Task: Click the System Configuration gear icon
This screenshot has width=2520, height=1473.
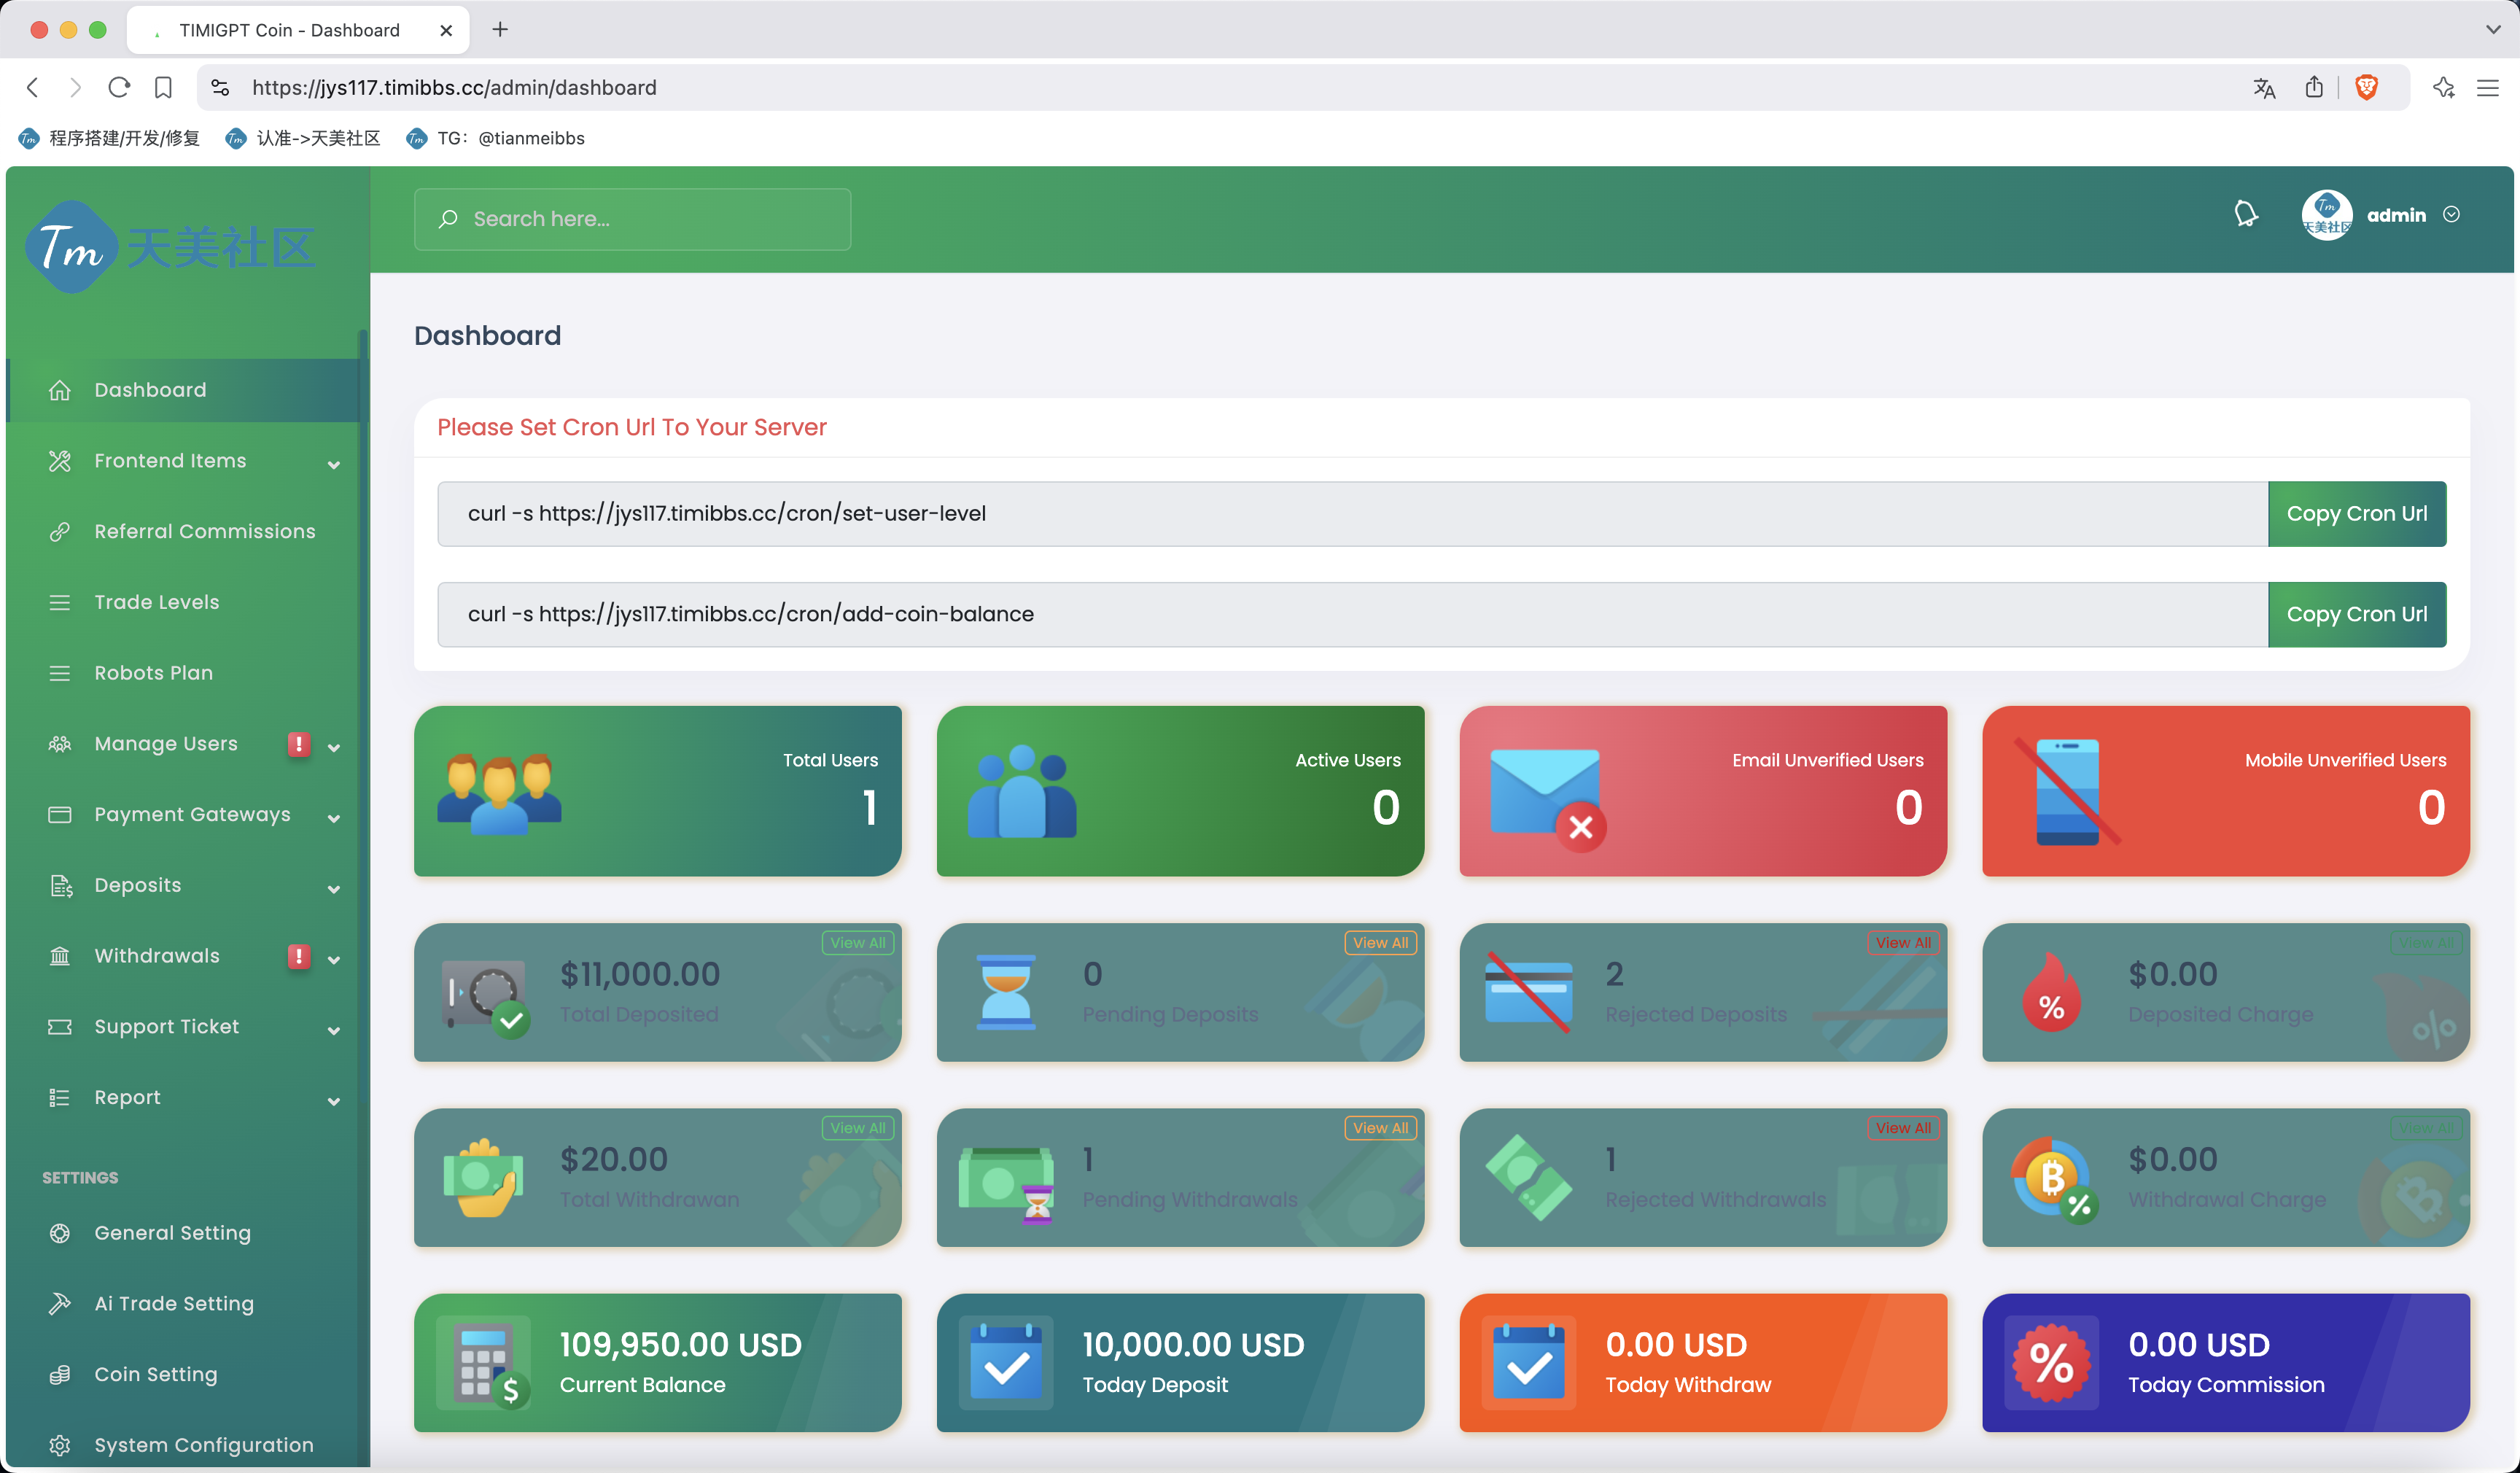Action: pyautogui.click(x=60, y=1445)
